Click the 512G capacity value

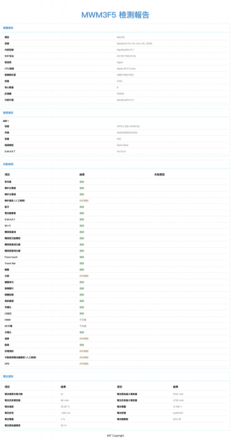click(120, 81)
